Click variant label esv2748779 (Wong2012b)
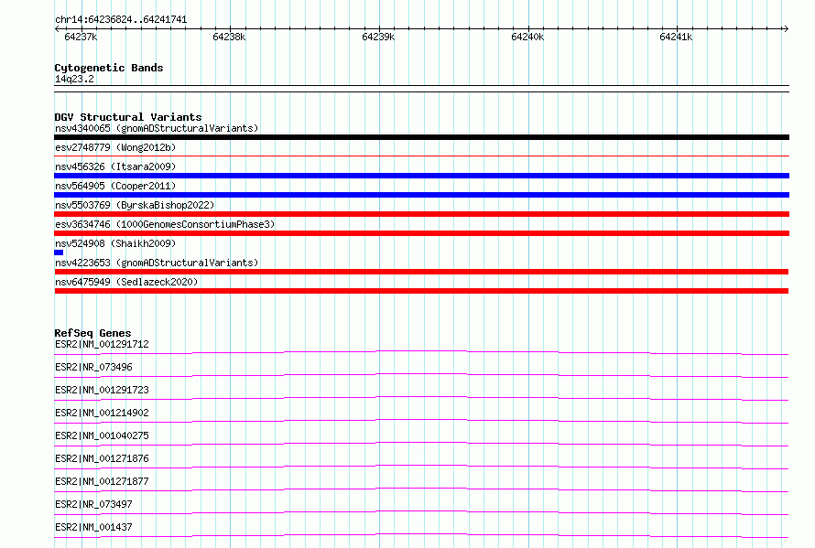Screen dimensions: 815x548 pyautogui.click(x=115, y=147)
